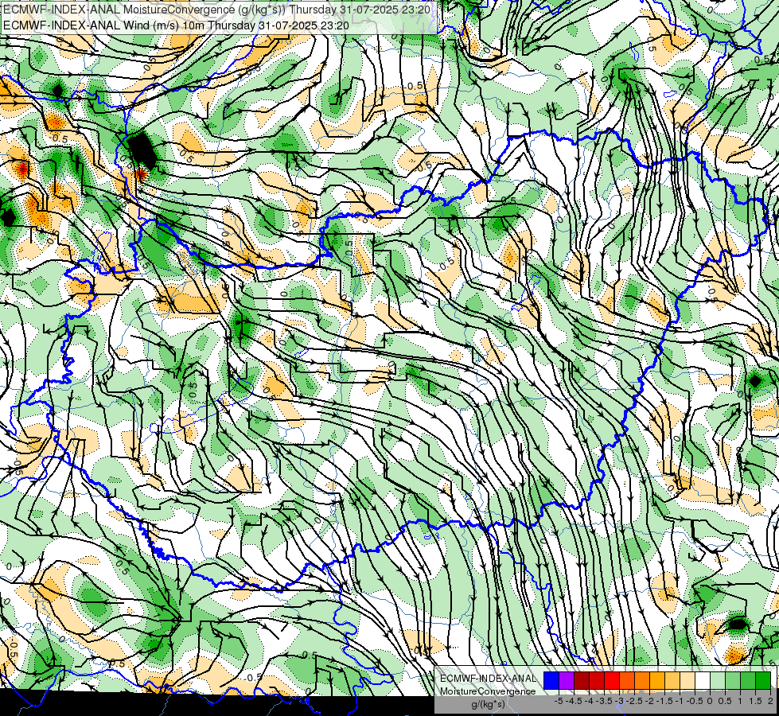
Task: Click the pale peach swatch between -1 and -0.5
Action: click(688, 680)
